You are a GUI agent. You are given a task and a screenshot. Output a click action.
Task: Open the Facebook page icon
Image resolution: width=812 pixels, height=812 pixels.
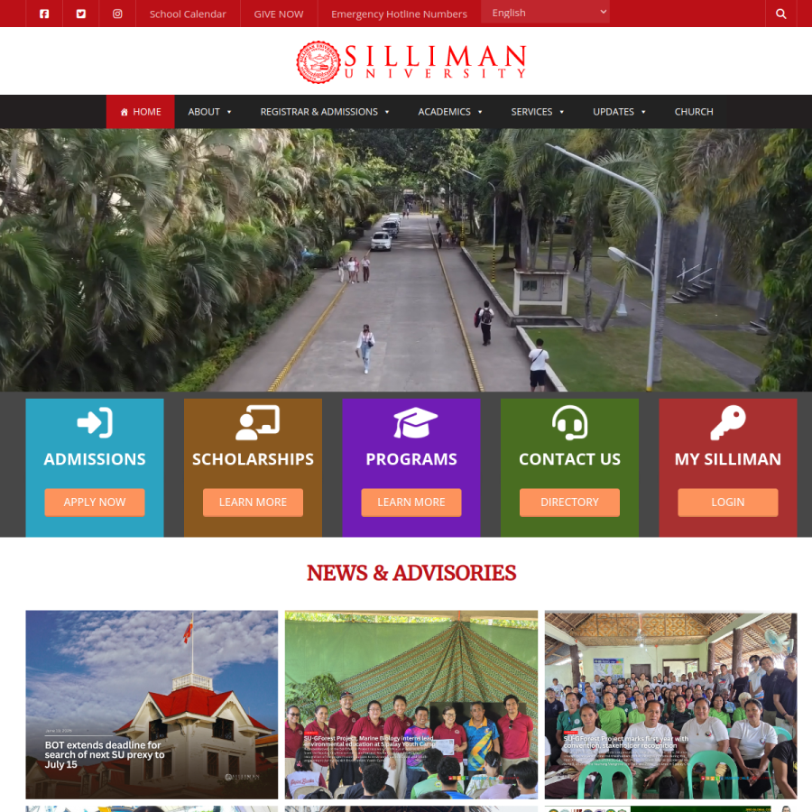pos(44,14)
